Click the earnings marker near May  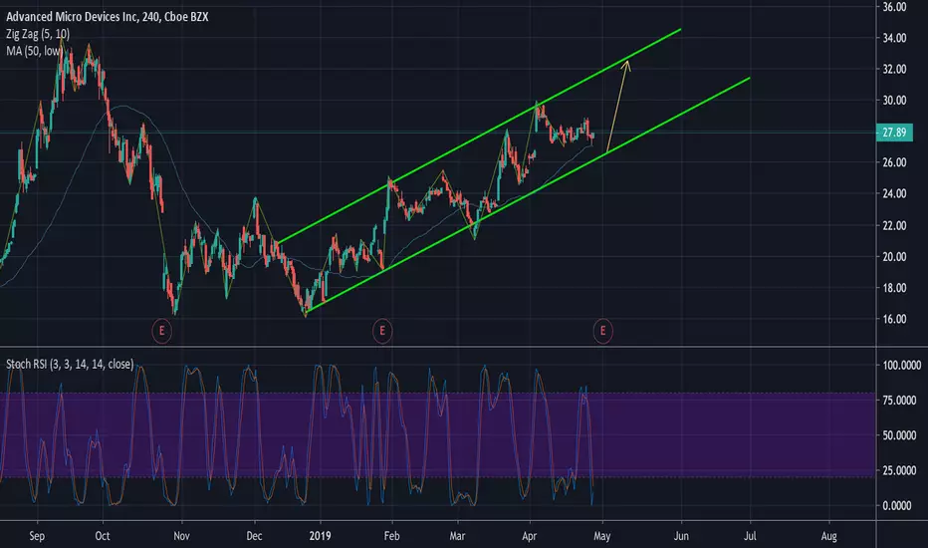602,331
